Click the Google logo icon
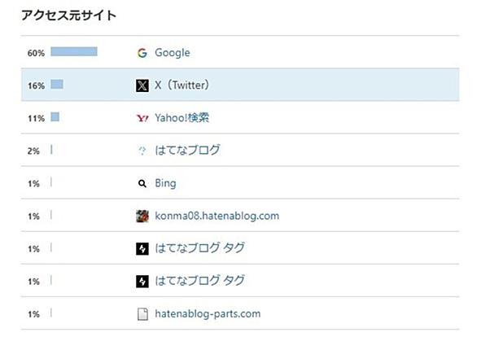The image size is (477, 350). point(142,53)
